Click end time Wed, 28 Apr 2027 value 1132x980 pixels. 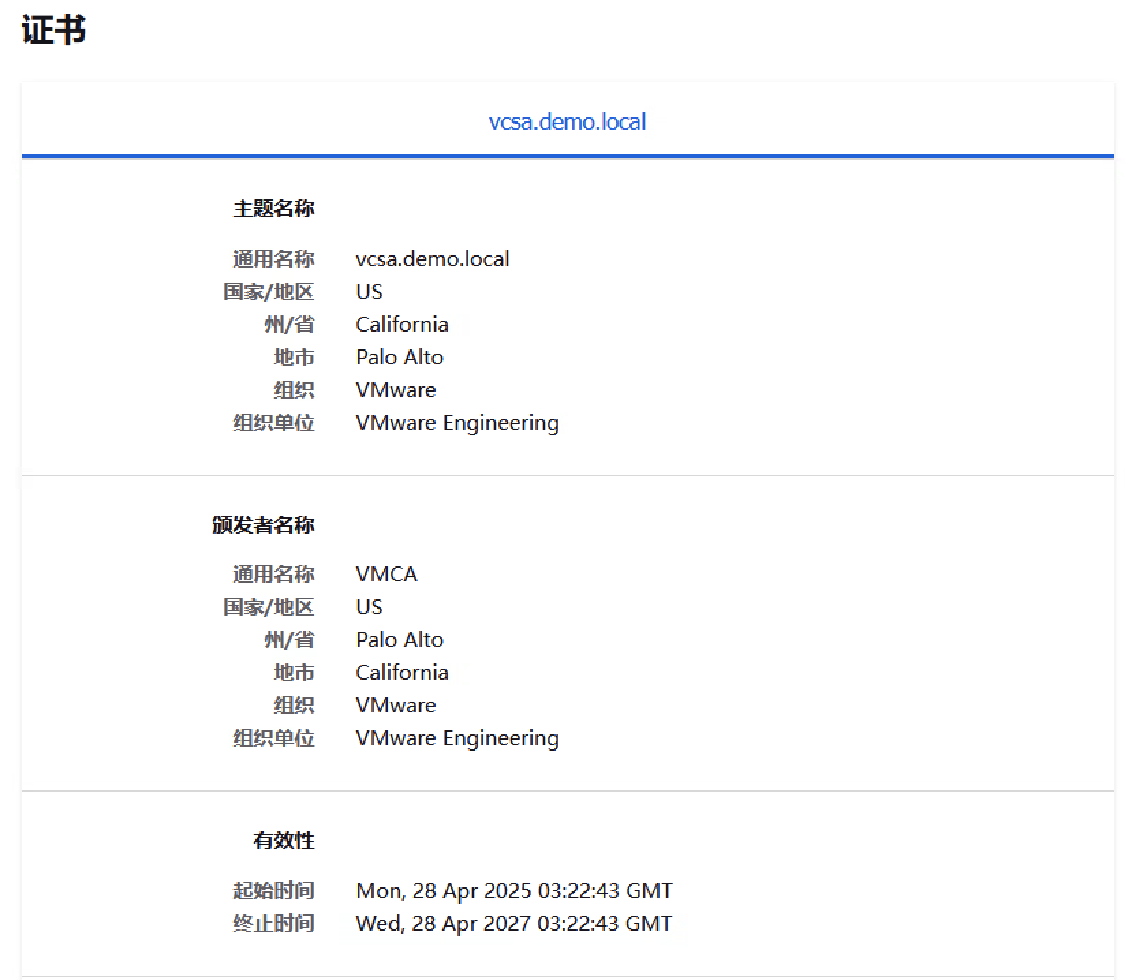[513, 923]
